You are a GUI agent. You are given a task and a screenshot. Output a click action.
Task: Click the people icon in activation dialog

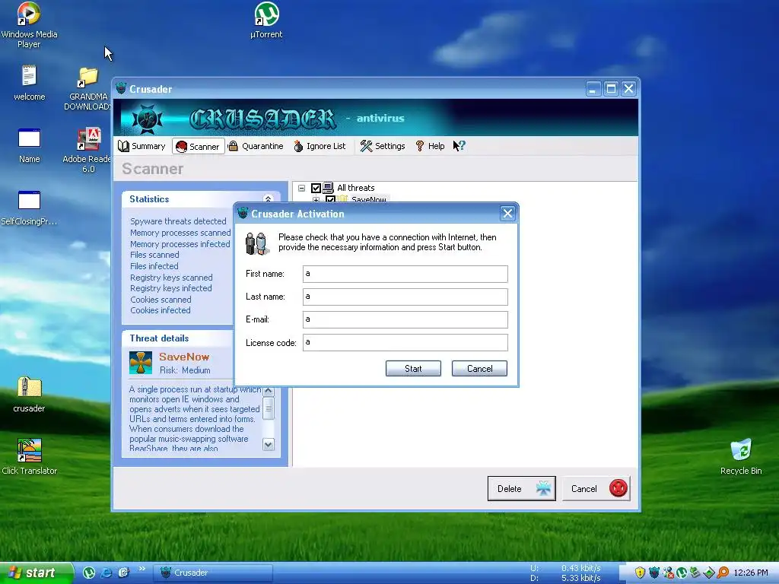[257, 243]
